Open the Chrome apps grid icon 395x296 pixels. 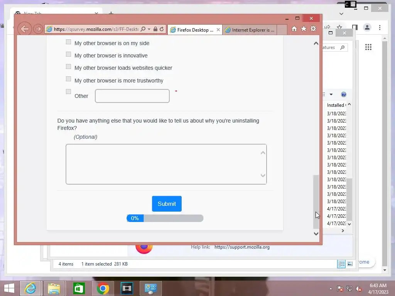click(x=368, y=47)
